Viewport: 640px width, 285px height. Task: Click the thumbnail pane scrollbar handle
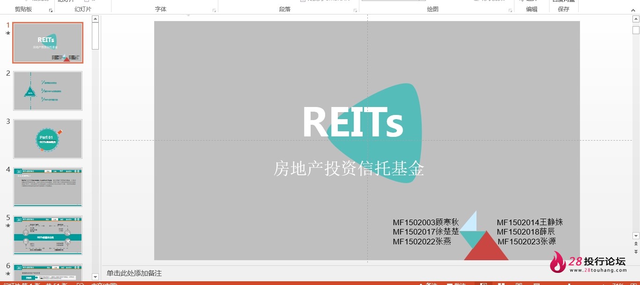(95, 36)
